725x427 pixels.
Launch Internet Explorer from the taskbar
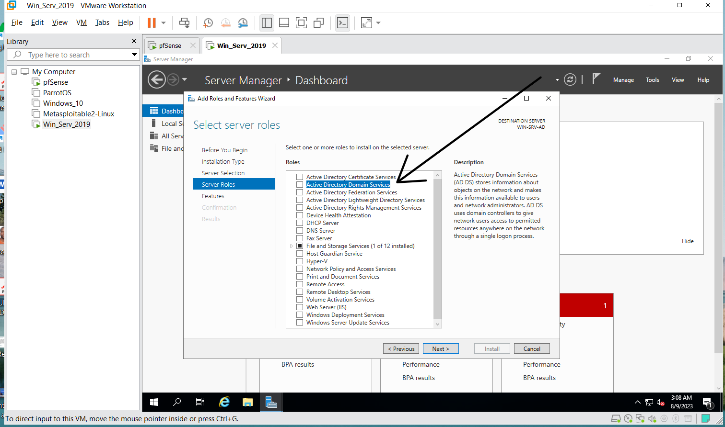coord(224,402)
